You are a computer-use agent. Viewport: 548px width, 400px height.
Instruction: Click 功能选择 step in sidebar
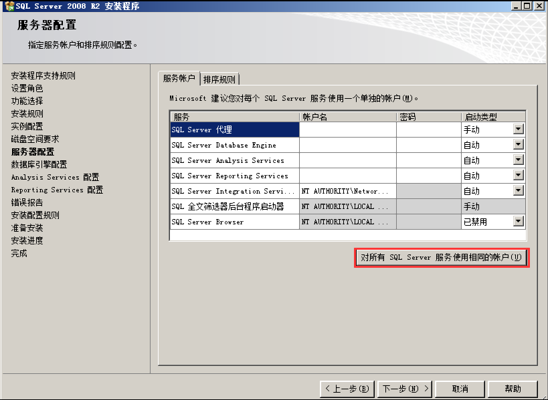[27, 101]
